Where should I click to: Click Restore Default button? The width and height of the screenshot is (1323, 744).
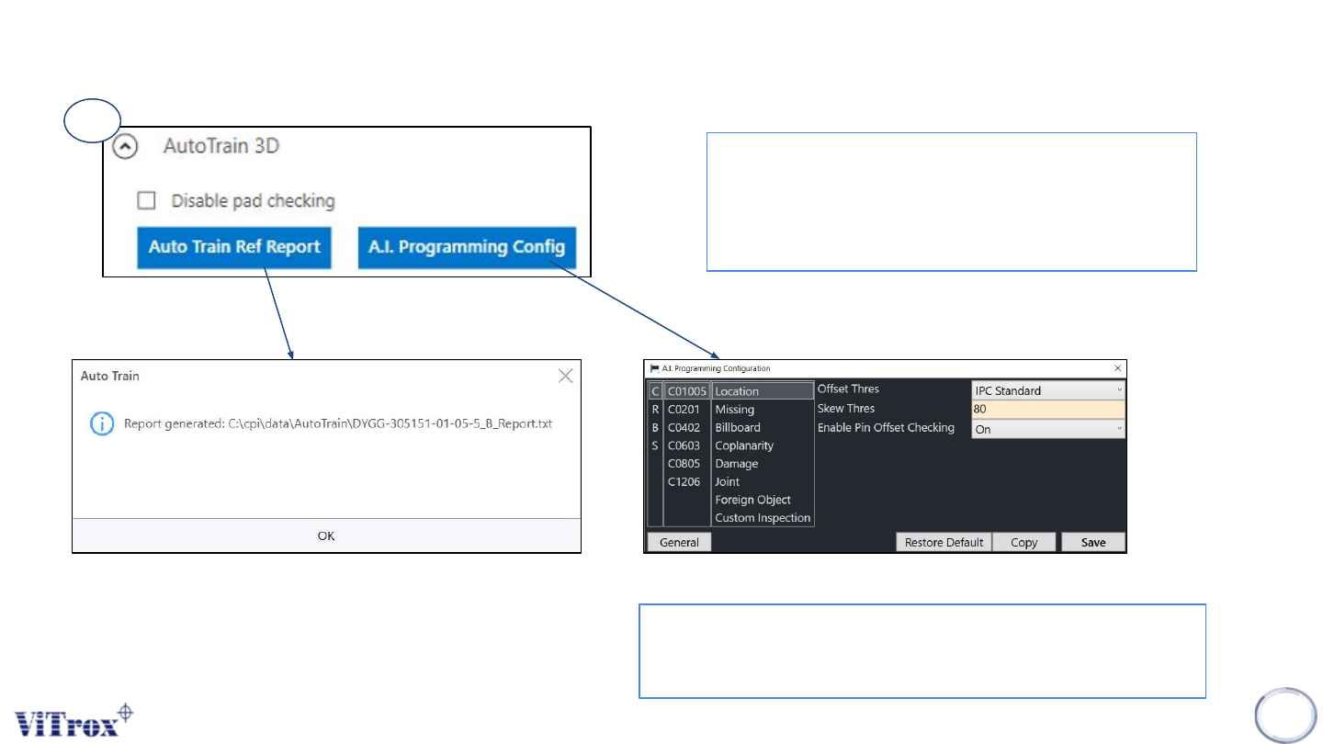tap(944, 542)
